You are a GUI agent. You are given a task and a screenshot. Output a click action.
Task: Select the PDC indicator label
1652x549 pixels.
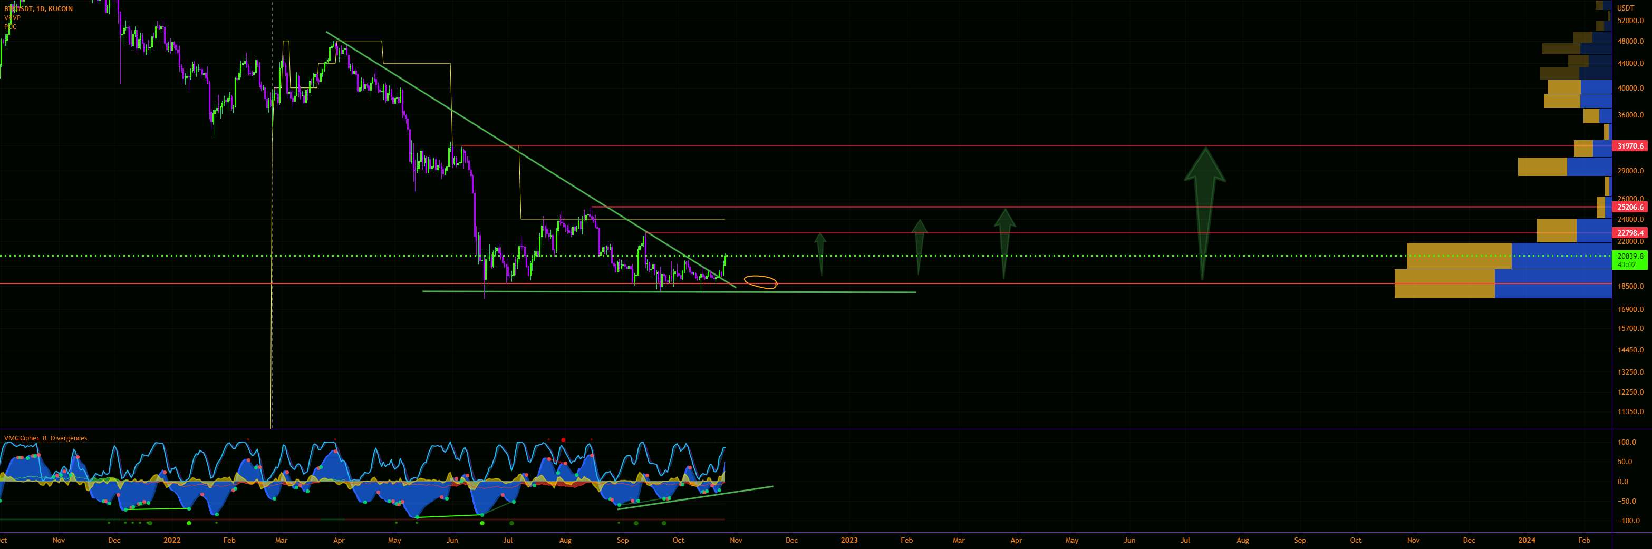[9, 26]
